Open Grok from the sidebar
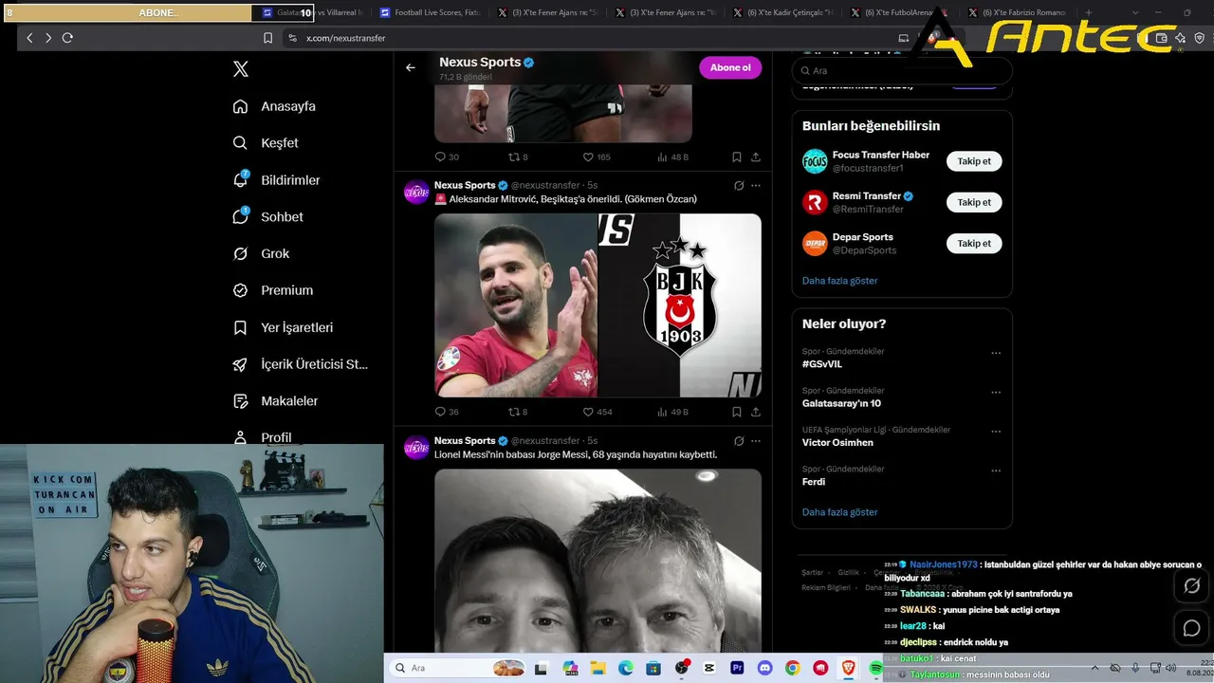 click(x=261, y=254)
